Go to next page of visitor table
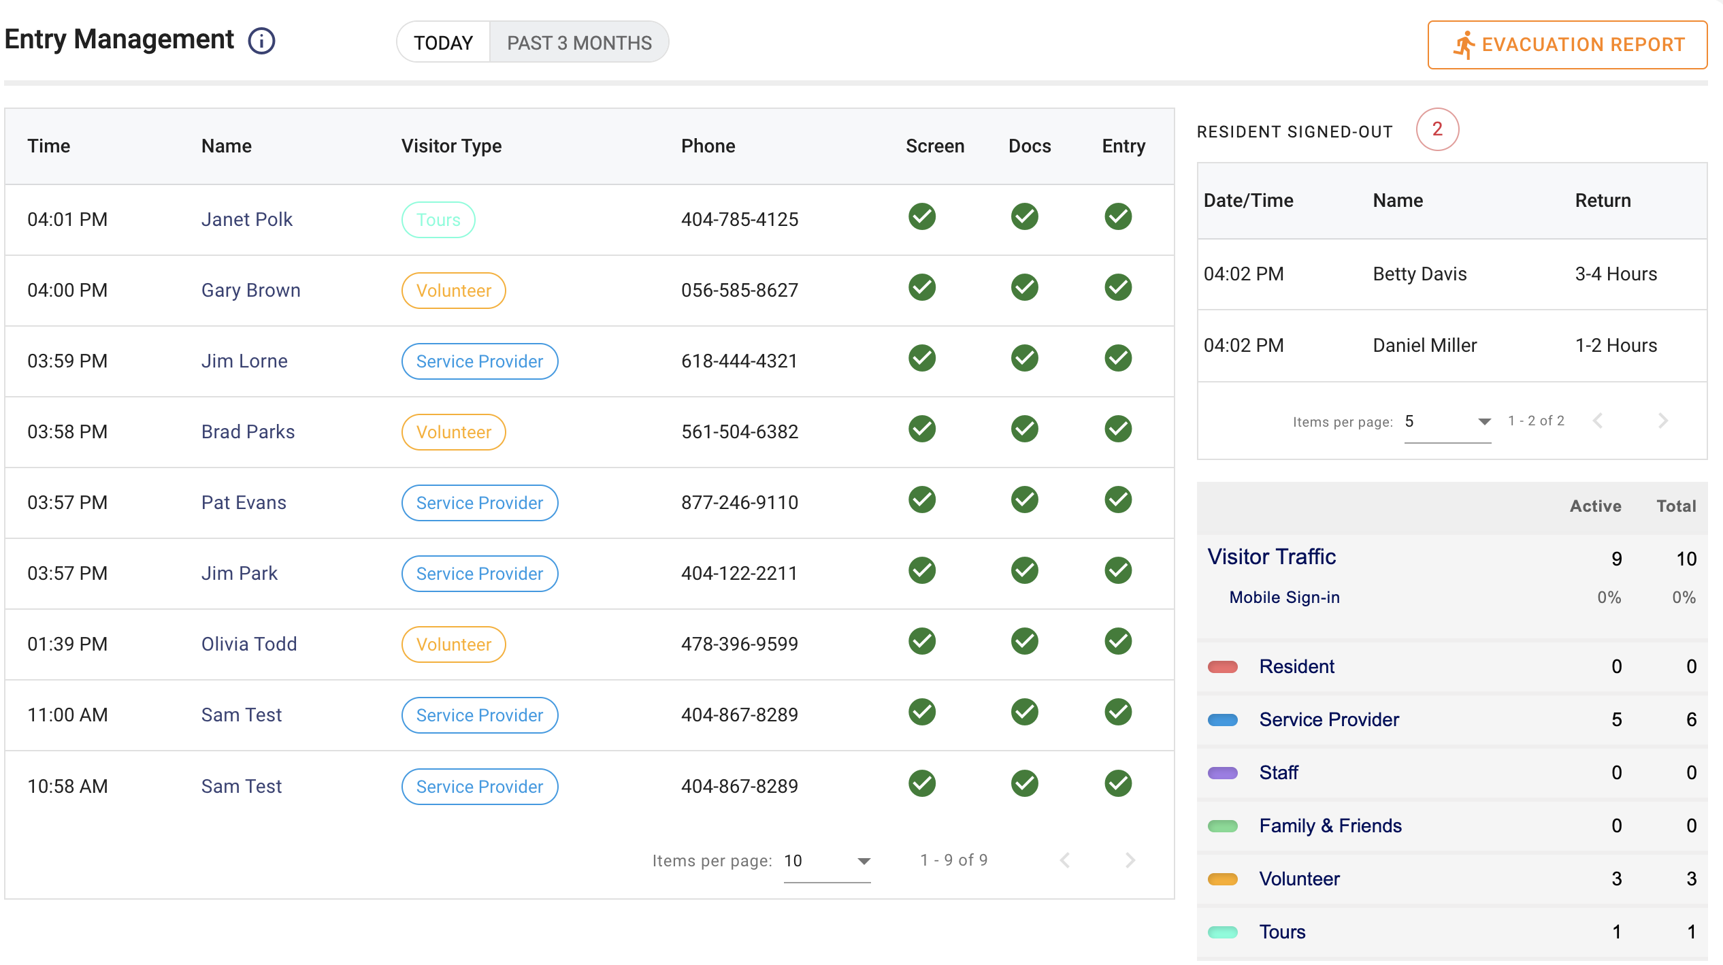The height and width of the screenshot is (965, 1723). coord(1130,861)
